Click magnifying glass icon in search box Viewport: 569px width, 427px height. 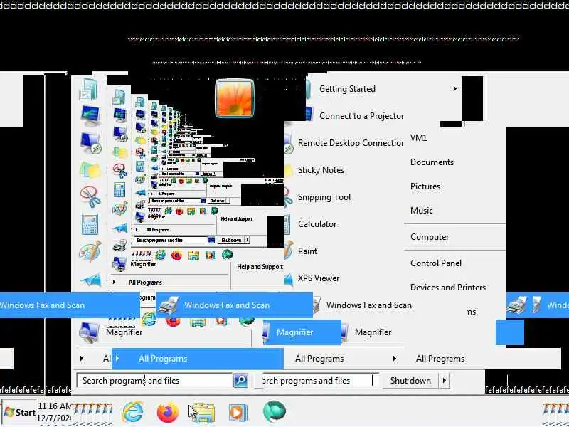click(240, 381)
